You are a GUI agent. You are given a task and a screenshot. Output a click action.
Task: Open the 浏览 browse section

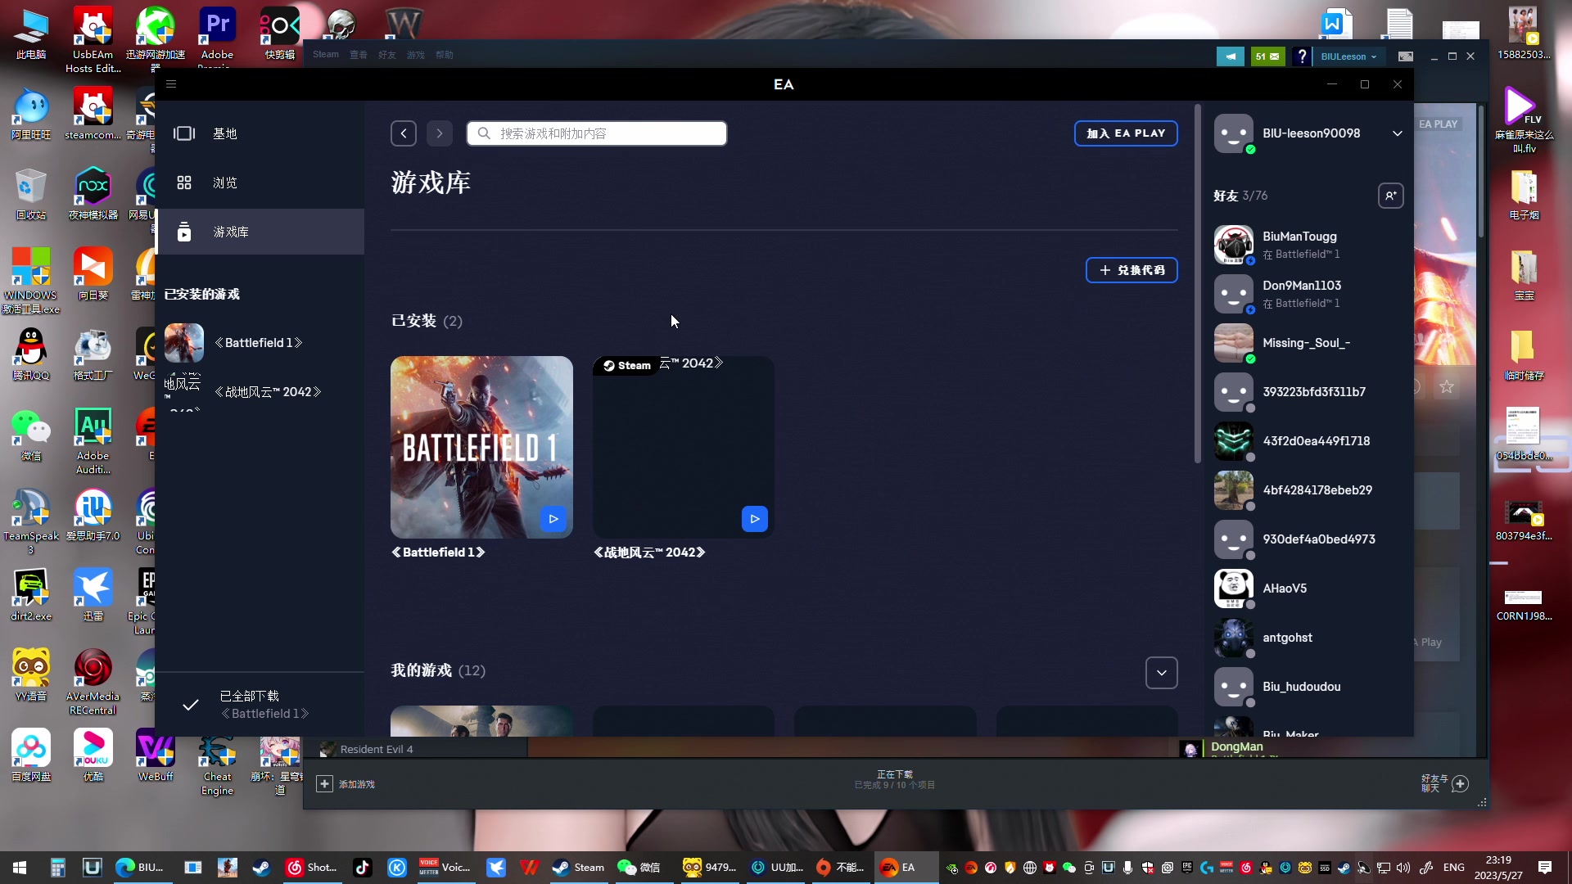pyautogui.click(x=260, y=183)
